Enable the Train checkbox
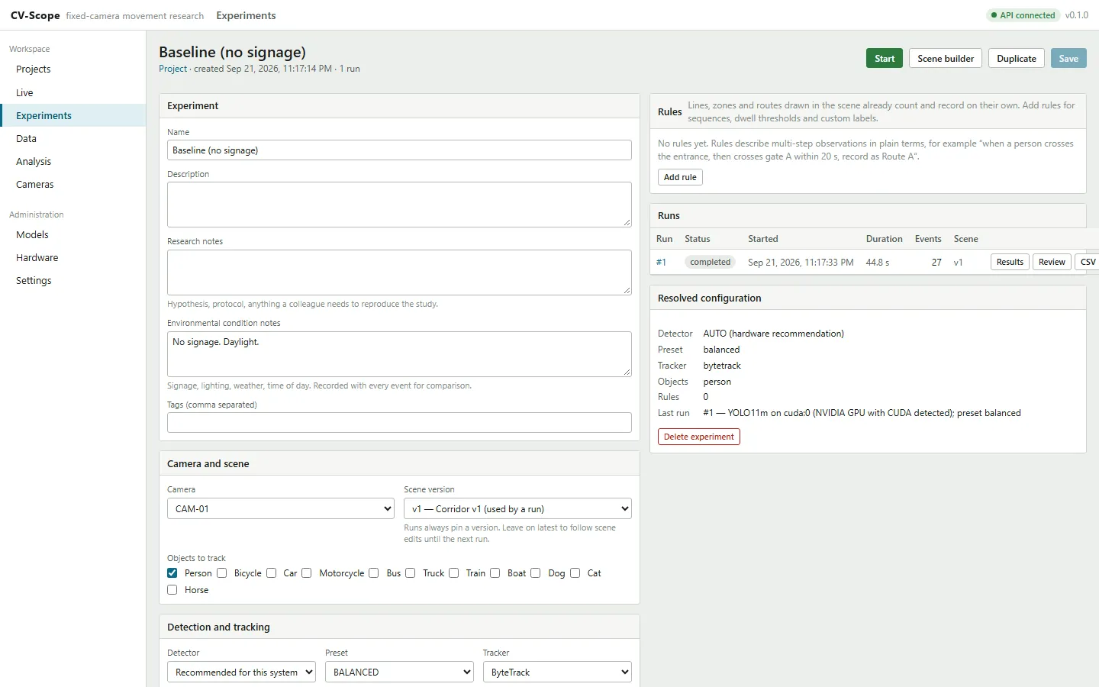 [x=454, y=573]
